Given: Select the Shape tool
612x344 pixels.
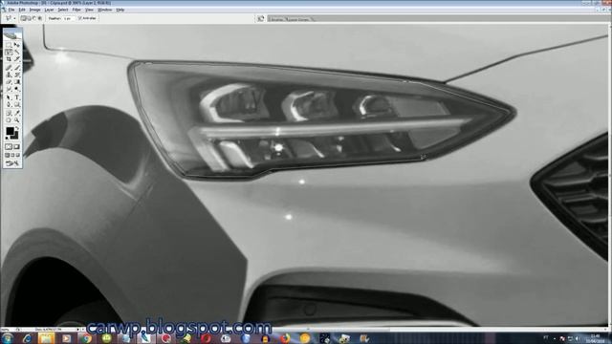Looking at the screenshot, I should click(17, 104).
